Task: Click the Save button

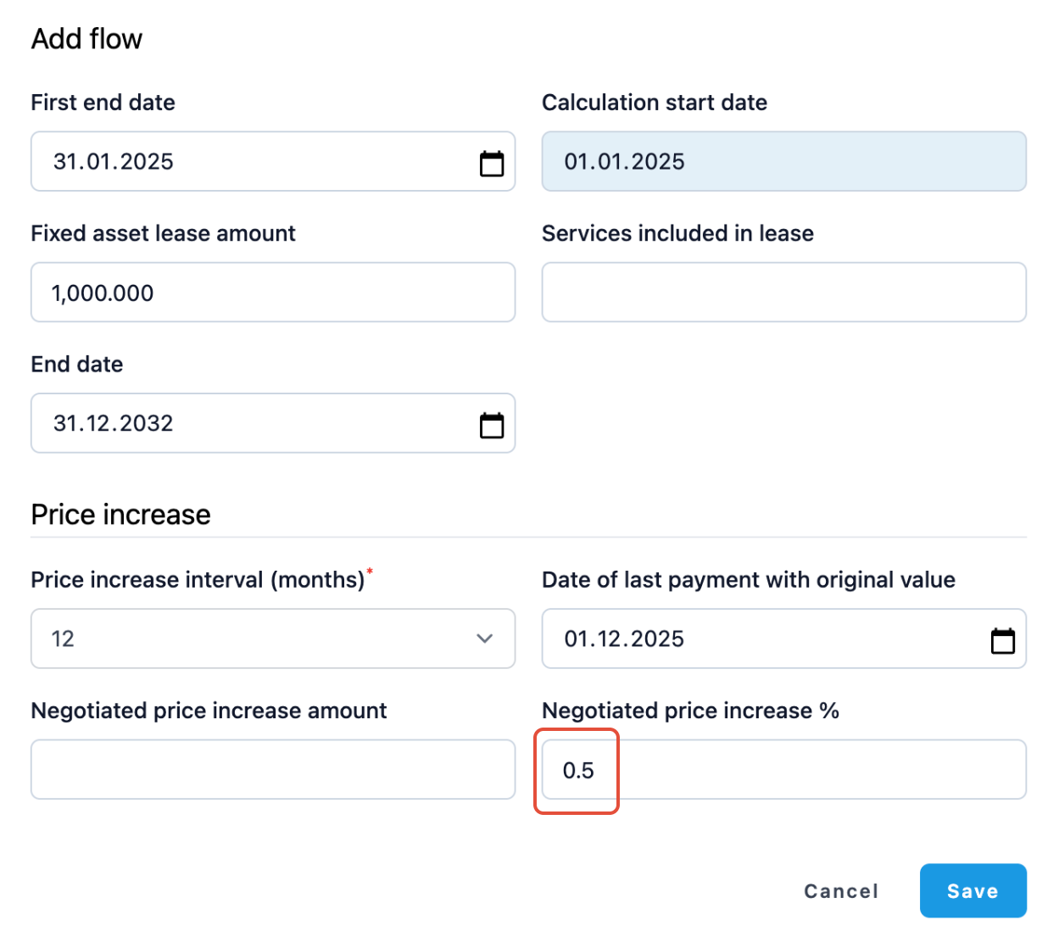Action: click(973, 890)
